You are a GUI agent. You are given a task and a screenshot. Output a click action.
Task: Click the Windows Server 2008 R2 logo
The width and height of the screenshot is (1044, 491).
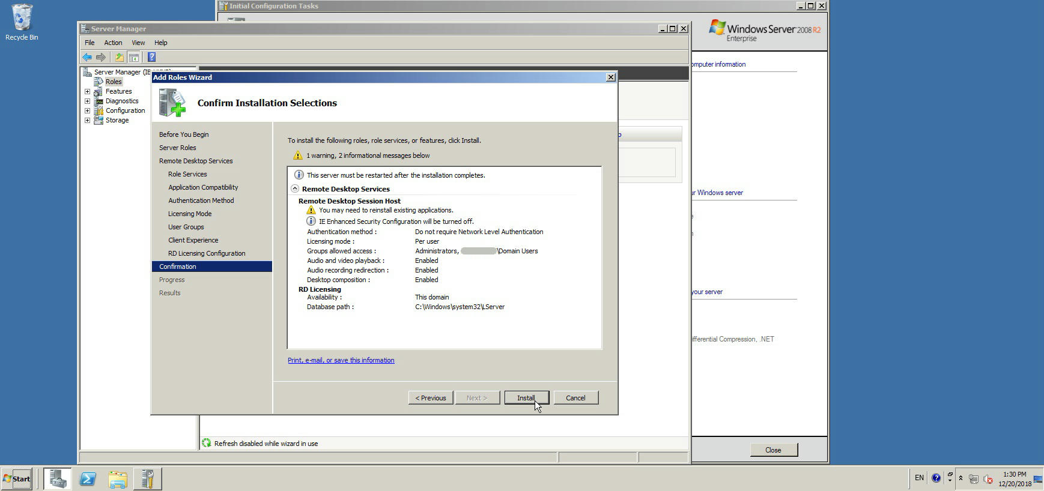pos(765,29)
